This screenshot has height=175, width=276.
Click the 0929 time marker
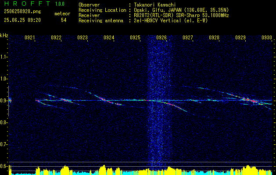tap(240, 38)
